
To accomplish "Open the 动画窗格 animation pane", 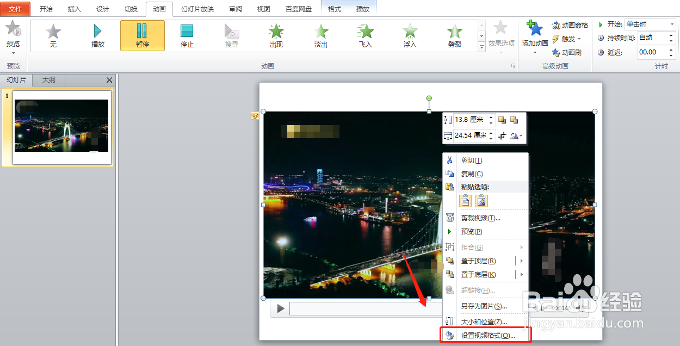I will [570, 24].
